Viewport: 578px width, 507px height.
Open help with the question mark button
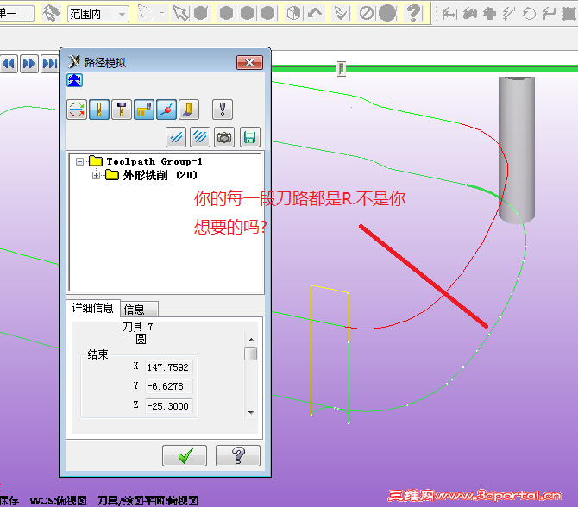pos(238,455)
